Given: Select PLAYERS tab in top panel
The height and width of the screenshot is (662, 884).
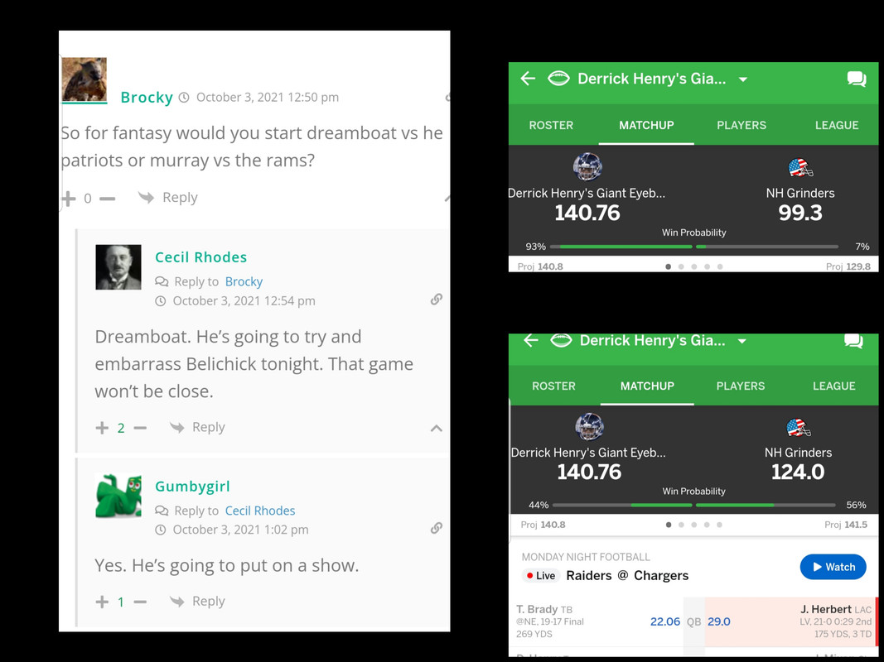Looking at the screenshot, I should (x=741, y=125).
